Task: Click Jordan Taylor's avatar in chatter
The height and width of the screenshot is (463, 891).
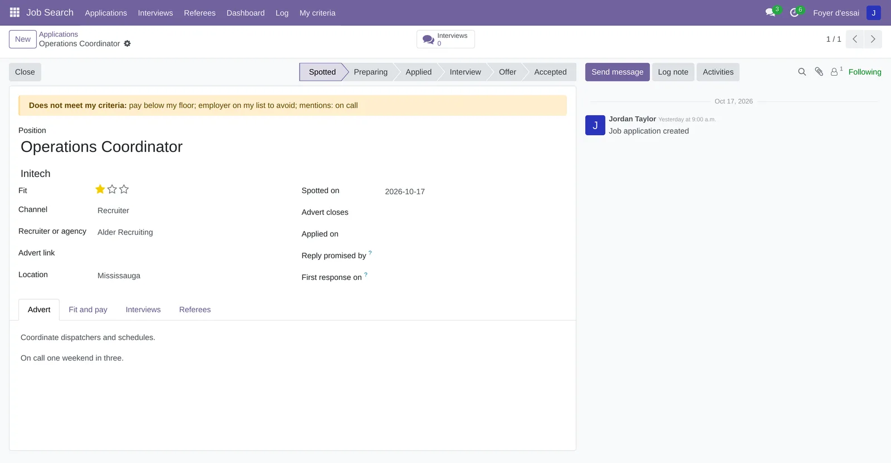Action: tap(595, 125)
